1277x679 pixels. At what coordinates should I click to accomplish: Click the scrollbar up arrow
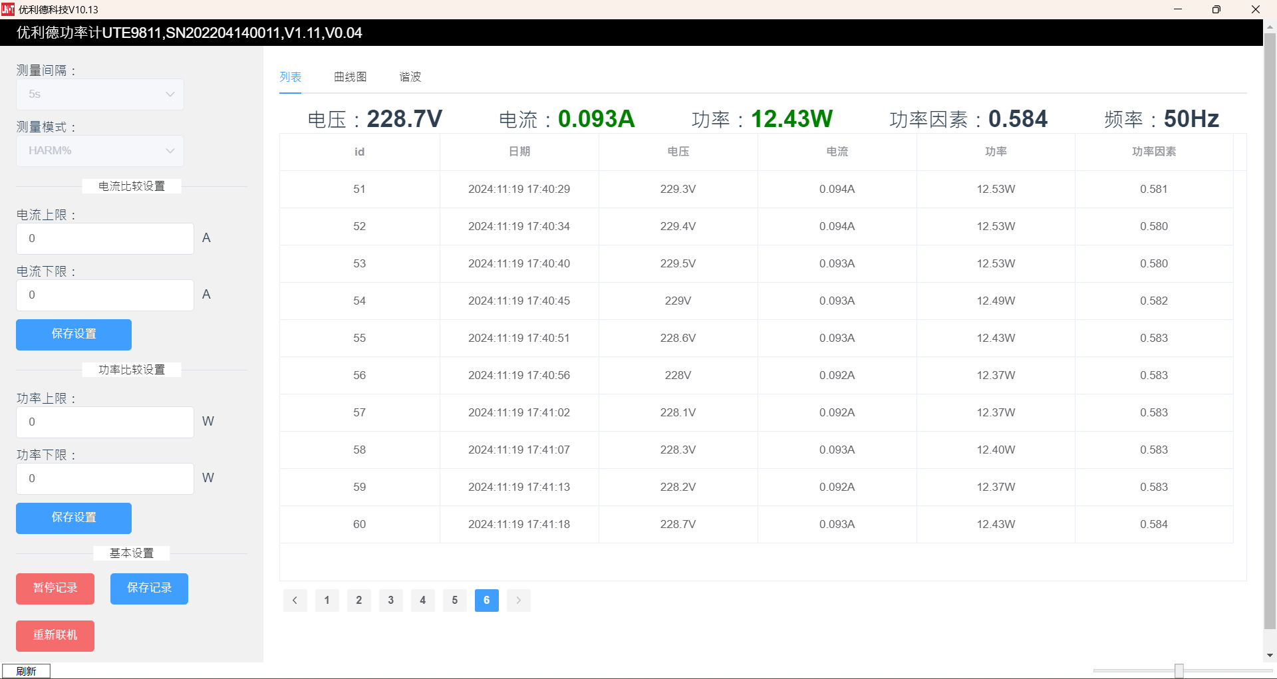coord(1270,27)
